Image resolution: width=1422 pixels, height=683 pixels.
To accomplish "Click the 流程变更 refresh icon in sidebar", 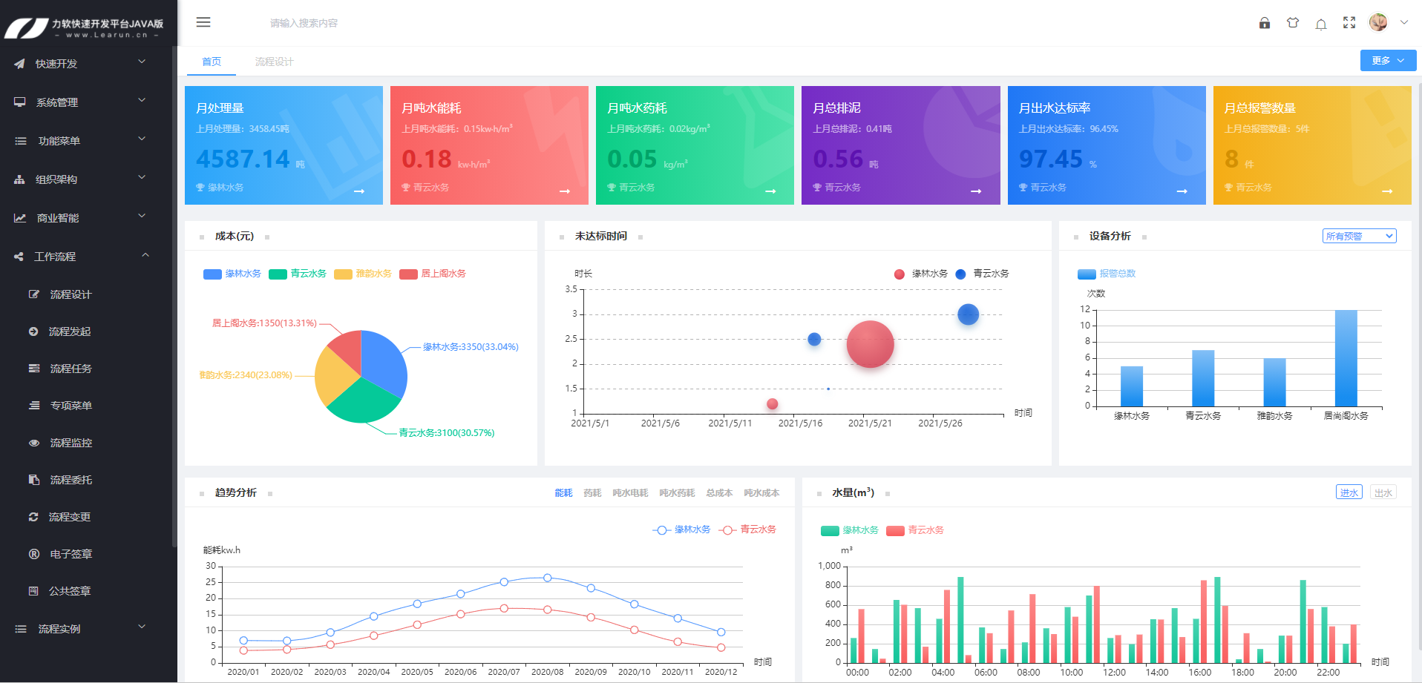I will (33, 517).
